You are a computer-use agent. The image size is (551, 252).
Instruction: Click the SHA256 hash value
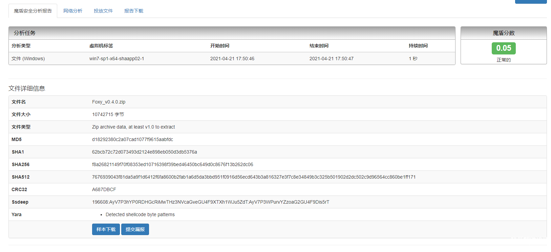click(172, 164)
